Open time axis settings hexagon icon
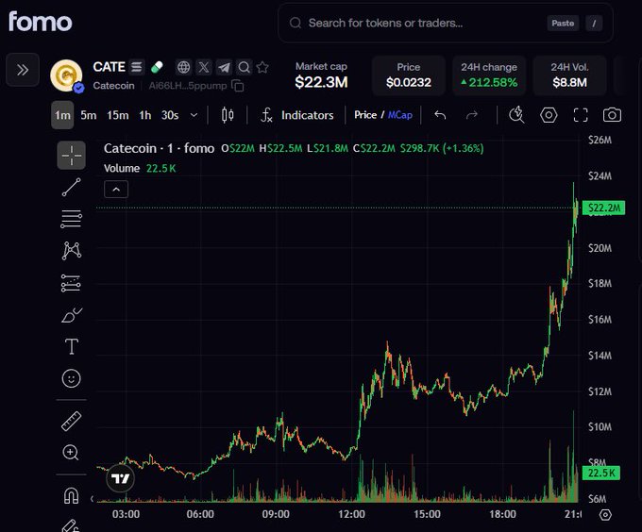The image size is (642, 532). (x=605, y=514)
